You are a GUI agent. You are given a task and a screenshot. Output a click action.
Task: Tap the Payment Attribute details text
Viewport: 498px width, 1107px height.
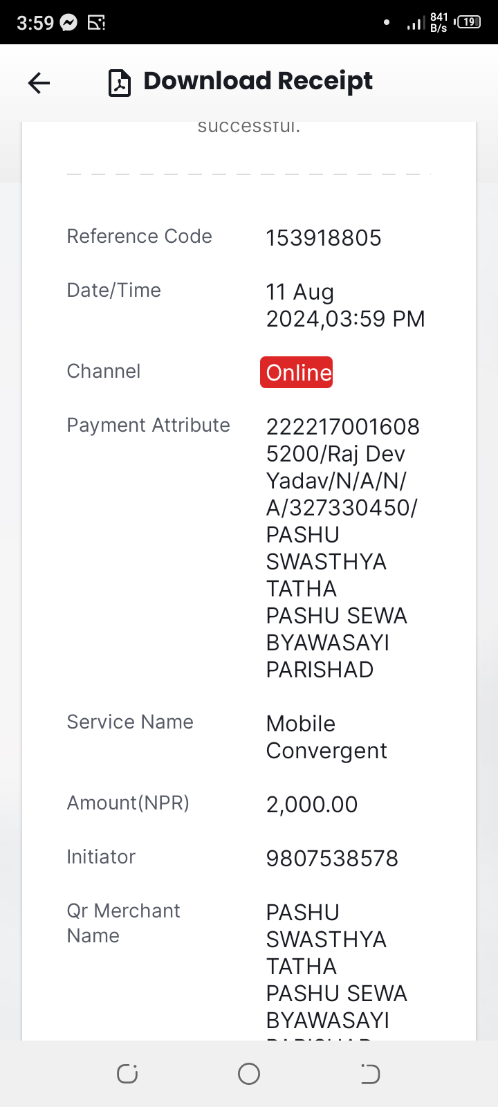(342, 548)
